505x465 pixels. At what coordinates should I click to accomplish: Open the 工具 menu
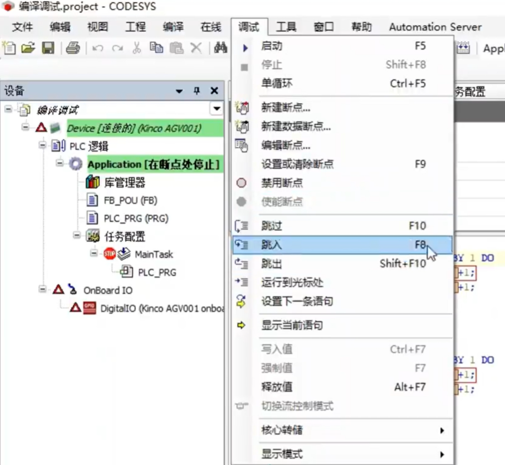(x=286, y=27)
